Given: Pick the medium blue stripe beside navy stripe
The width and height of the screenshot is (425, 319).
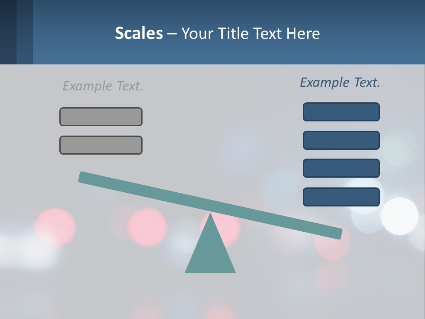Looking at the screenshot, I should click(x=25, y=32).
